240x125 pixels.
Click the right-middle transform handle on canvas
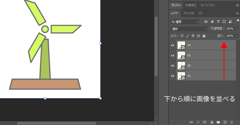coord(100,43)
